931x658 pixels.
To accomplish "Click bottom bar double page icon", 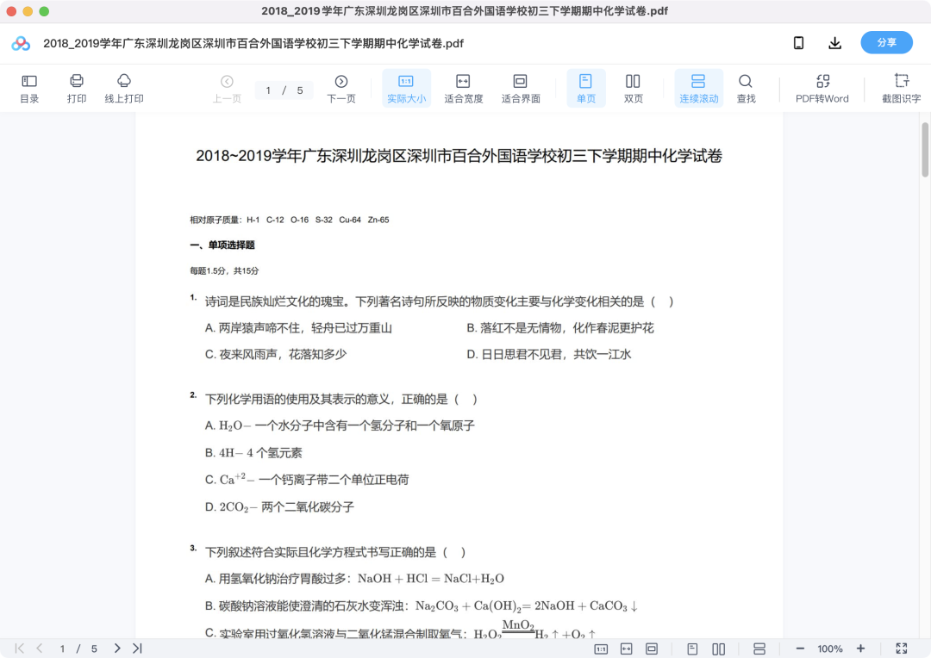I will (718, 649).
